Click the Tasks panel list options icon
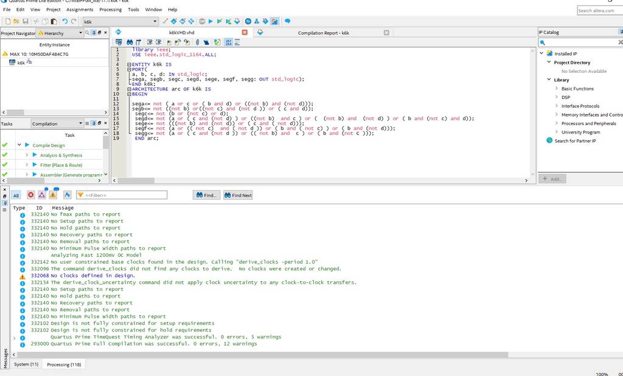 (x=87, y=123)
